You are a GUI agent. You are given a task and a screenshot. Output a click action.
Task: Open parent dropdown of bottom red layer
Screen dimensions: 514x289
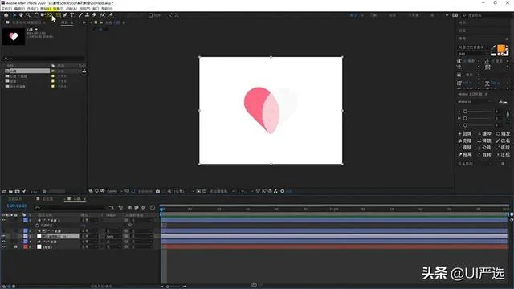(x=141, y=246)
